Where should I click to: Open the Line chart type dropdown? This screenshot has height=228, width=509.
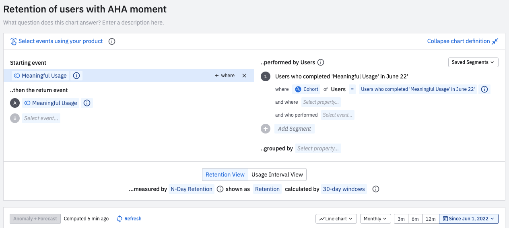[x=336, y=219]
